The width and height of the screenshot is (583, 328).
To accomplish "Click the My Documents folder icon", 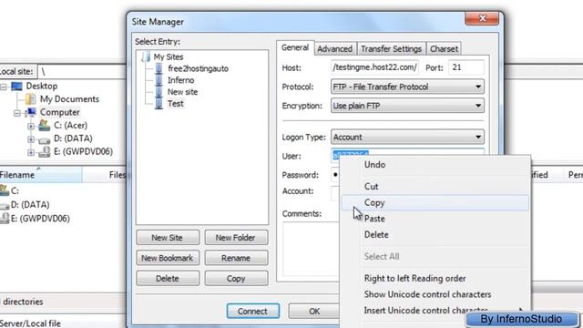I will [x=30, y=99].
